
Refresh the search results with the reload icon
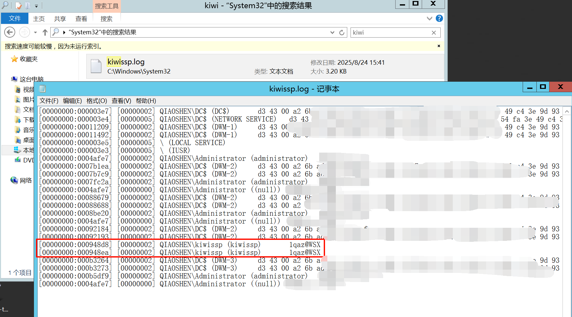point(342,33)
